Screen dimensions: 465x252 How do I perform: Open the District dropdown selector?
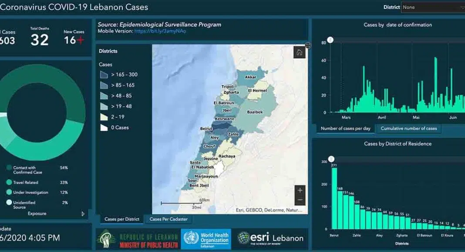tap(433, 7)
